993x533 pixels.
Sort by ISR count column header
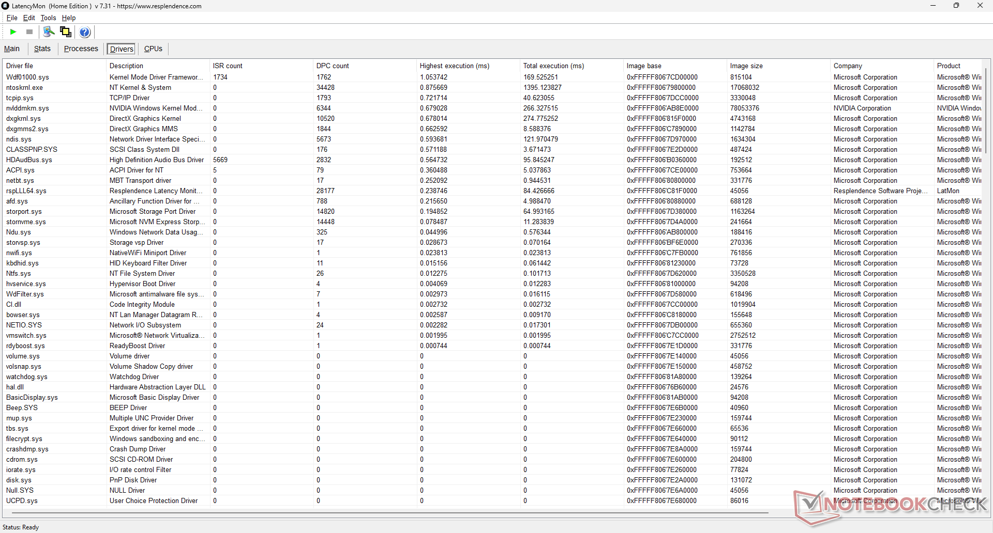[261, 66]
